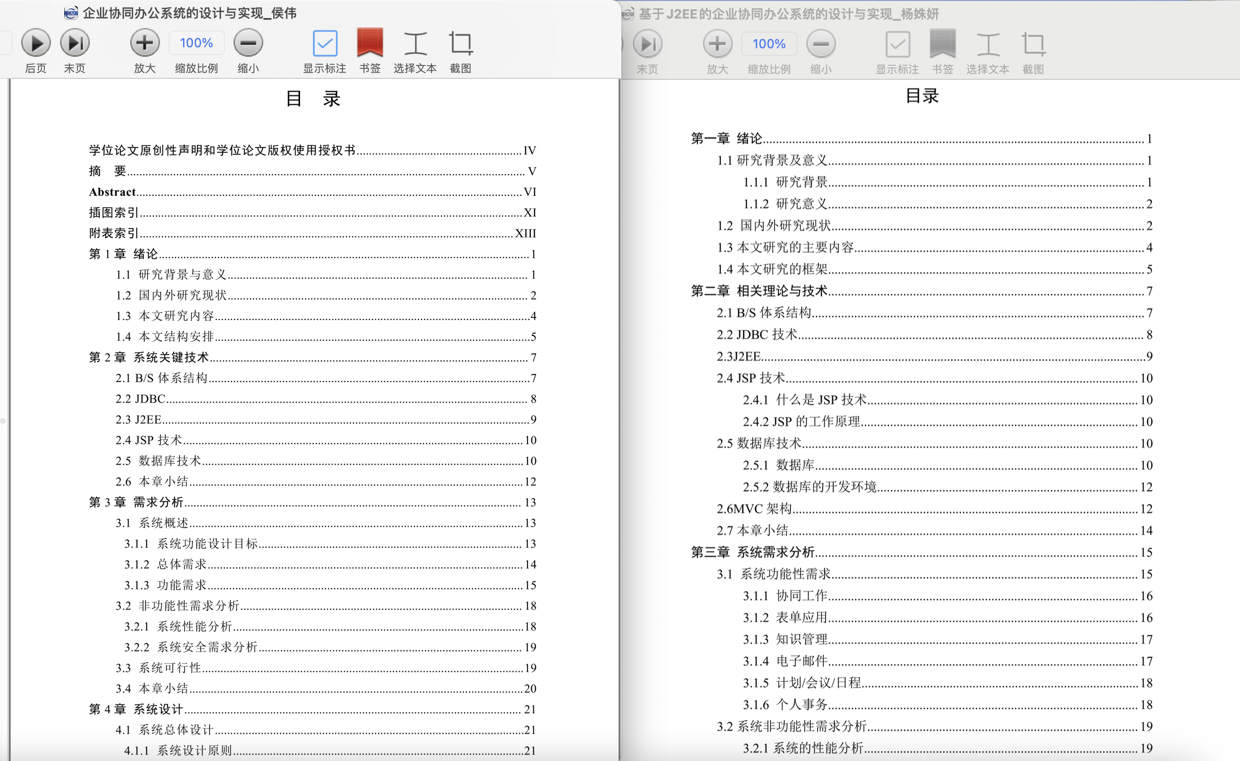Open the 100% zoom ratio field in the right window

tap(769, 44)
